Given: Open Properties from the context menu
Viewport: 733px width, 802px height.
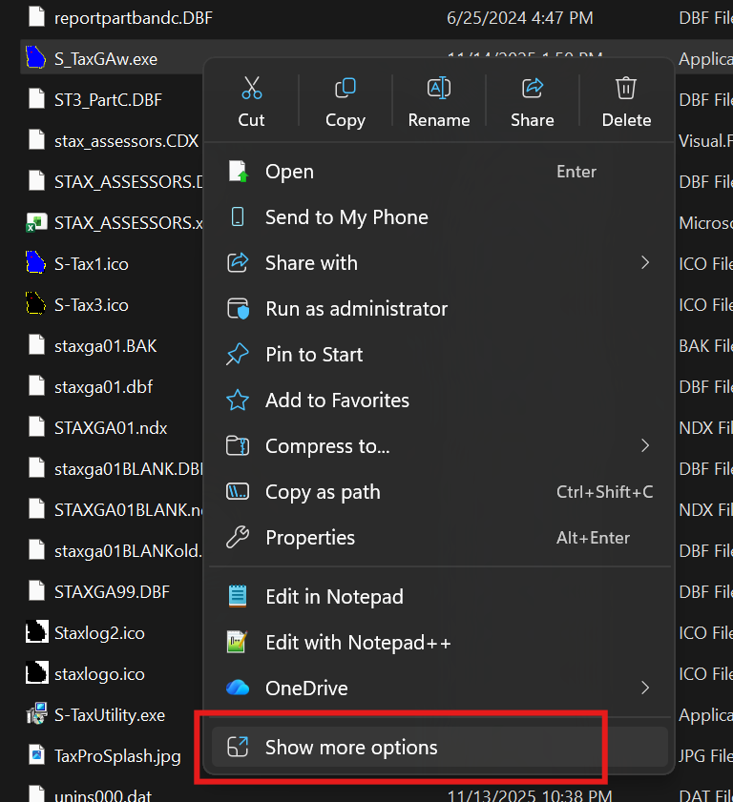Looking at the screenshot, I should click(x=310, y=538).
